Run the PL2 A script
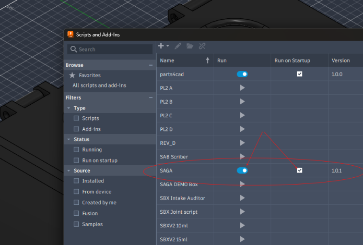 (242, 88)
